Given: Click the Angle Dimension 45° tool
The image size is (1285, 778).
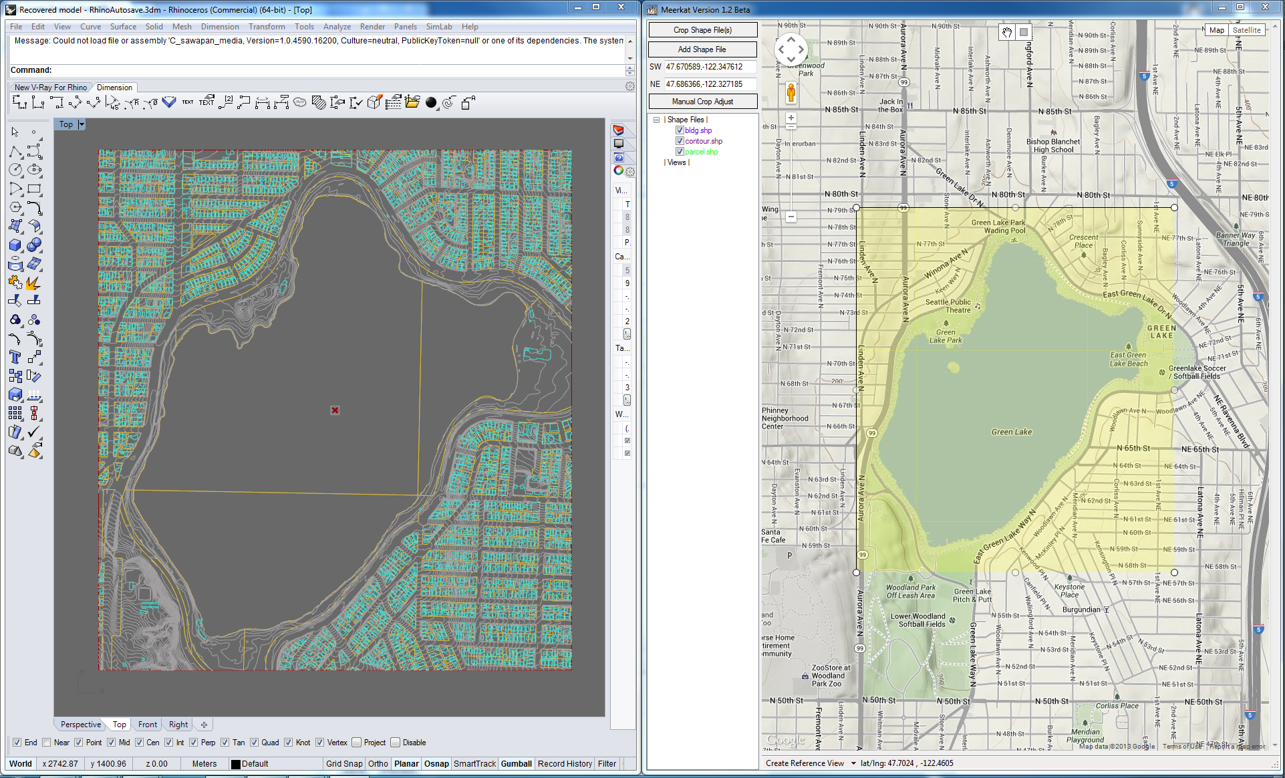Looking at the screenshot, I should coord(113,102).
